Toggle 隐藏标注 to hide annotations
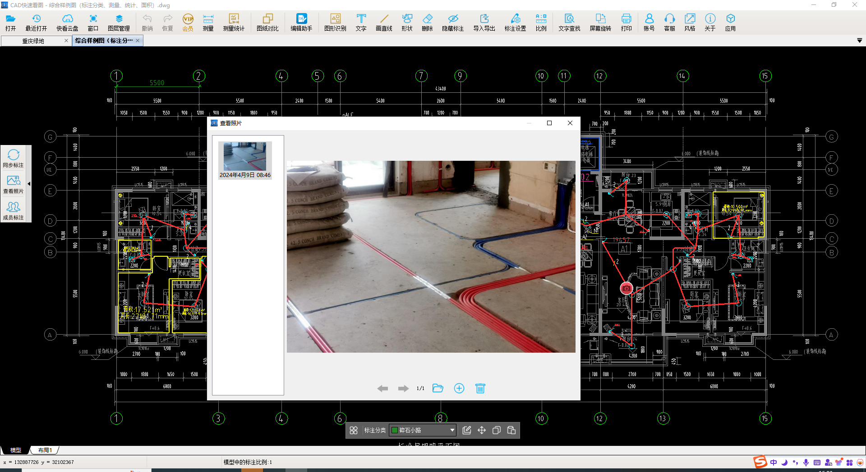This screenshot has width=866, height=472. pyautogui.click(x=452, y=22)
